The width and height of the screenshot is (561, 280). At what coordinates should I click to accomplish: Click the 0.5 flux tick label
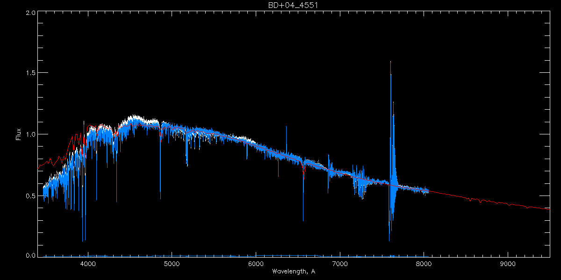pos(31,196)
